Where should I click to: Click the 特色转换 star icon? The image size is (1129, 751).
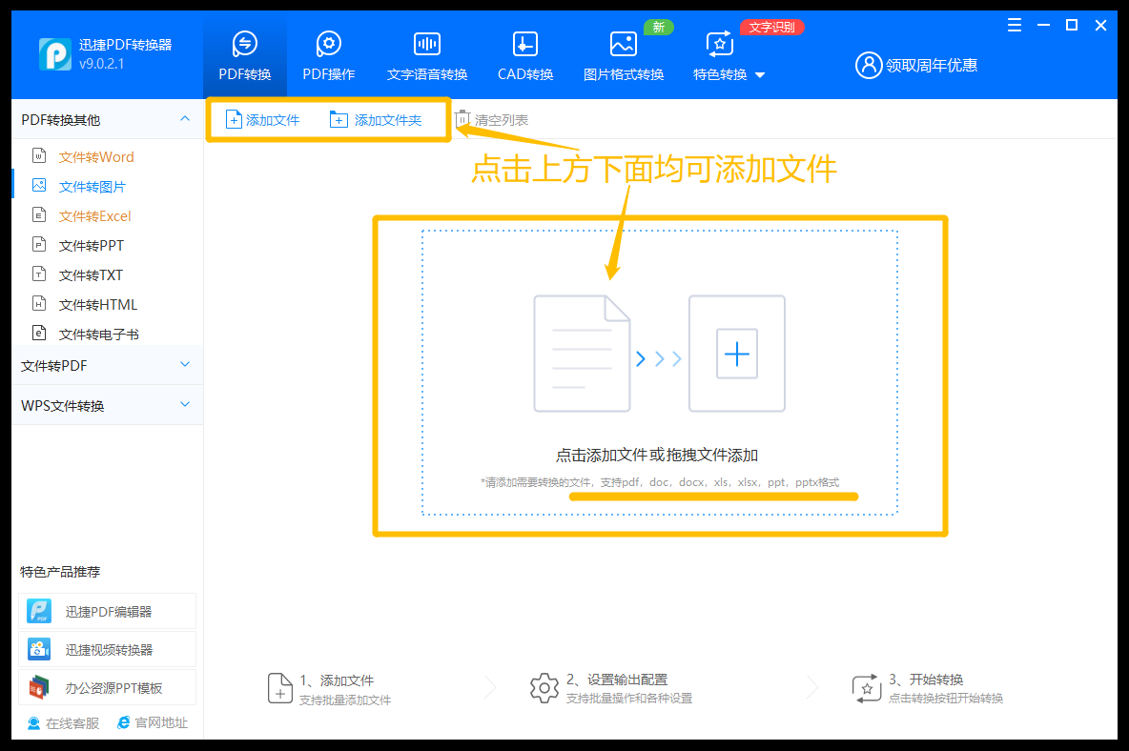719,44
